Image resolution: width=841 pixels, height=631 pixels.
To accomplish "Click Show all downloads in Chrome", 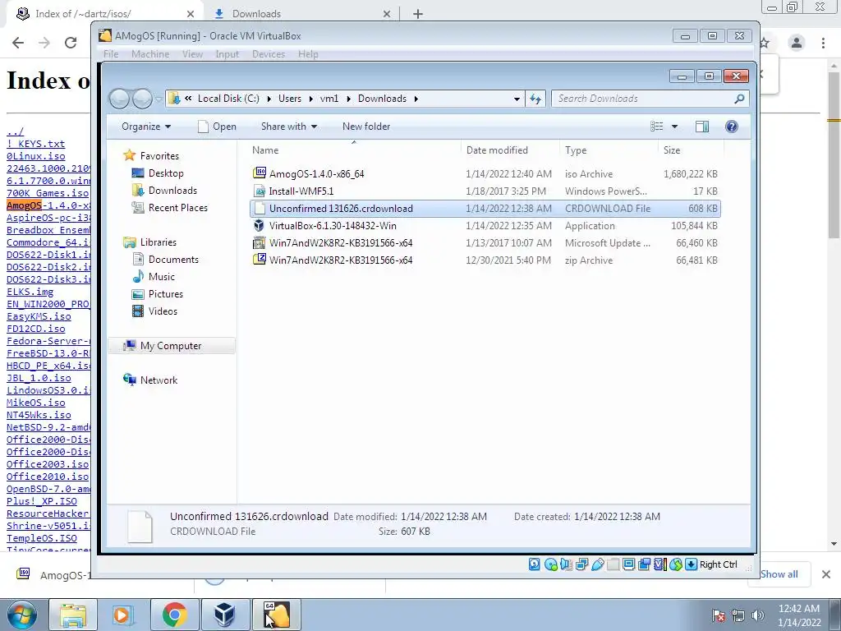I will (x=779, y=574).
